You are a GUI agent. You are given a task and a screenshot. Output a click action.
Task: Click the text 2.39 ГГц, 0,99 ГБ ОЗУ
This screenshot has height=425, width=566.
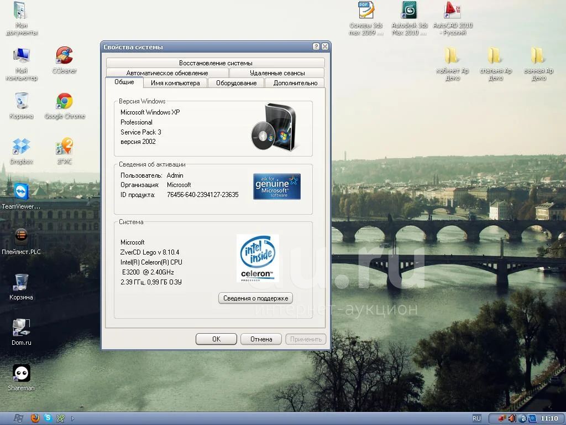click(151, 282)
